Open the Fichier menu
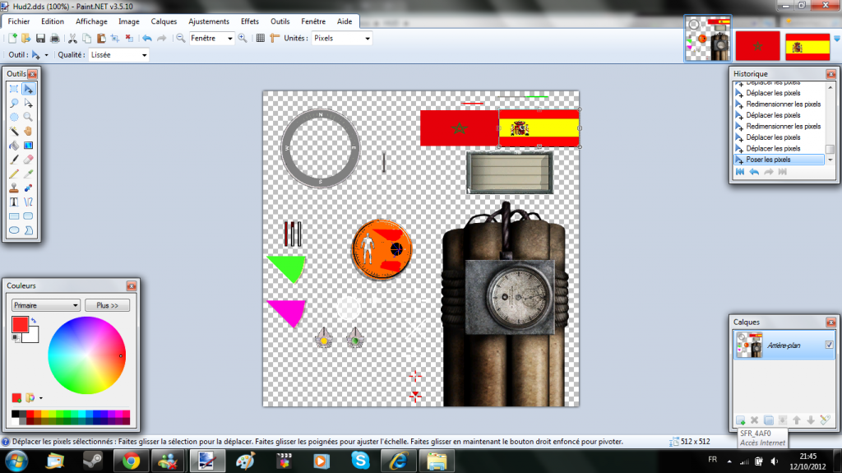Image resolution: width=842 pixels, height=473 pixels. 19,21
